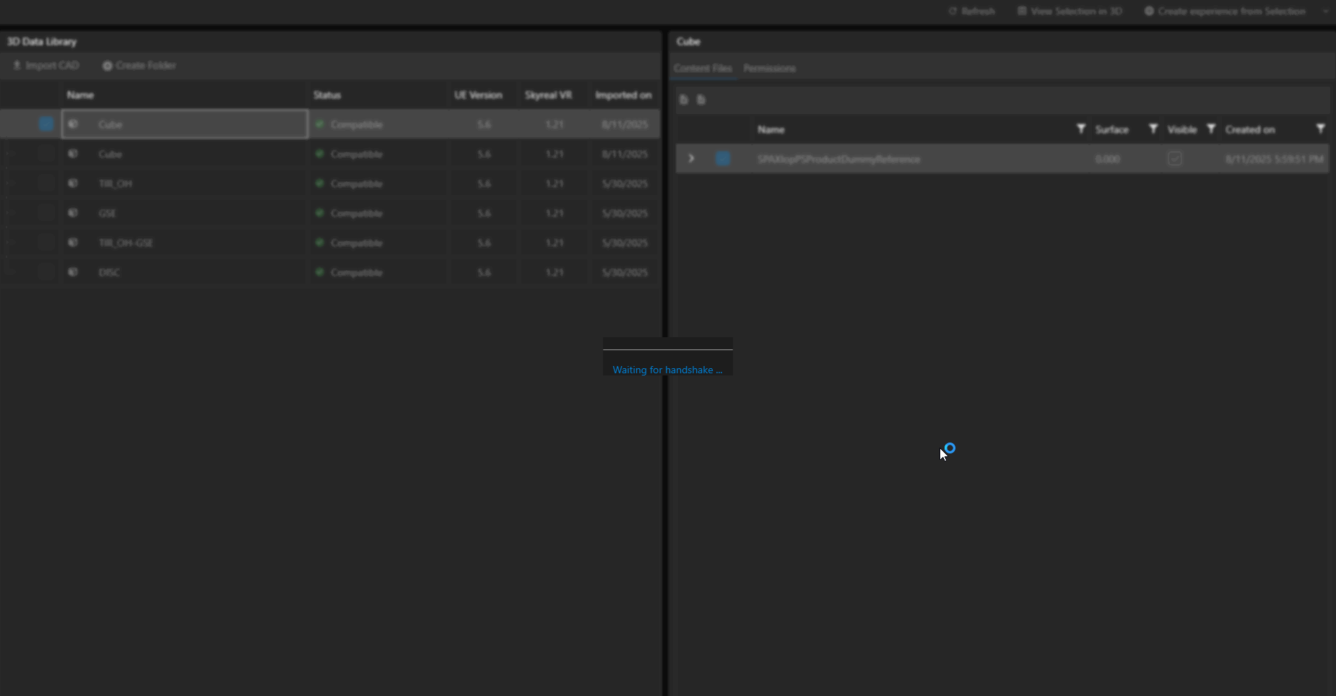Uncheck the checkbox on the selected Cube row
The height and width of the screenshot is (696, 1336).
[46, 123]
